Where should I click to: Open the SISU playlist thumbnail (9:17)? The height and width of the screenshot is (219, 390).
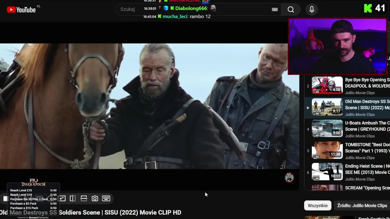tap(327, 106)
